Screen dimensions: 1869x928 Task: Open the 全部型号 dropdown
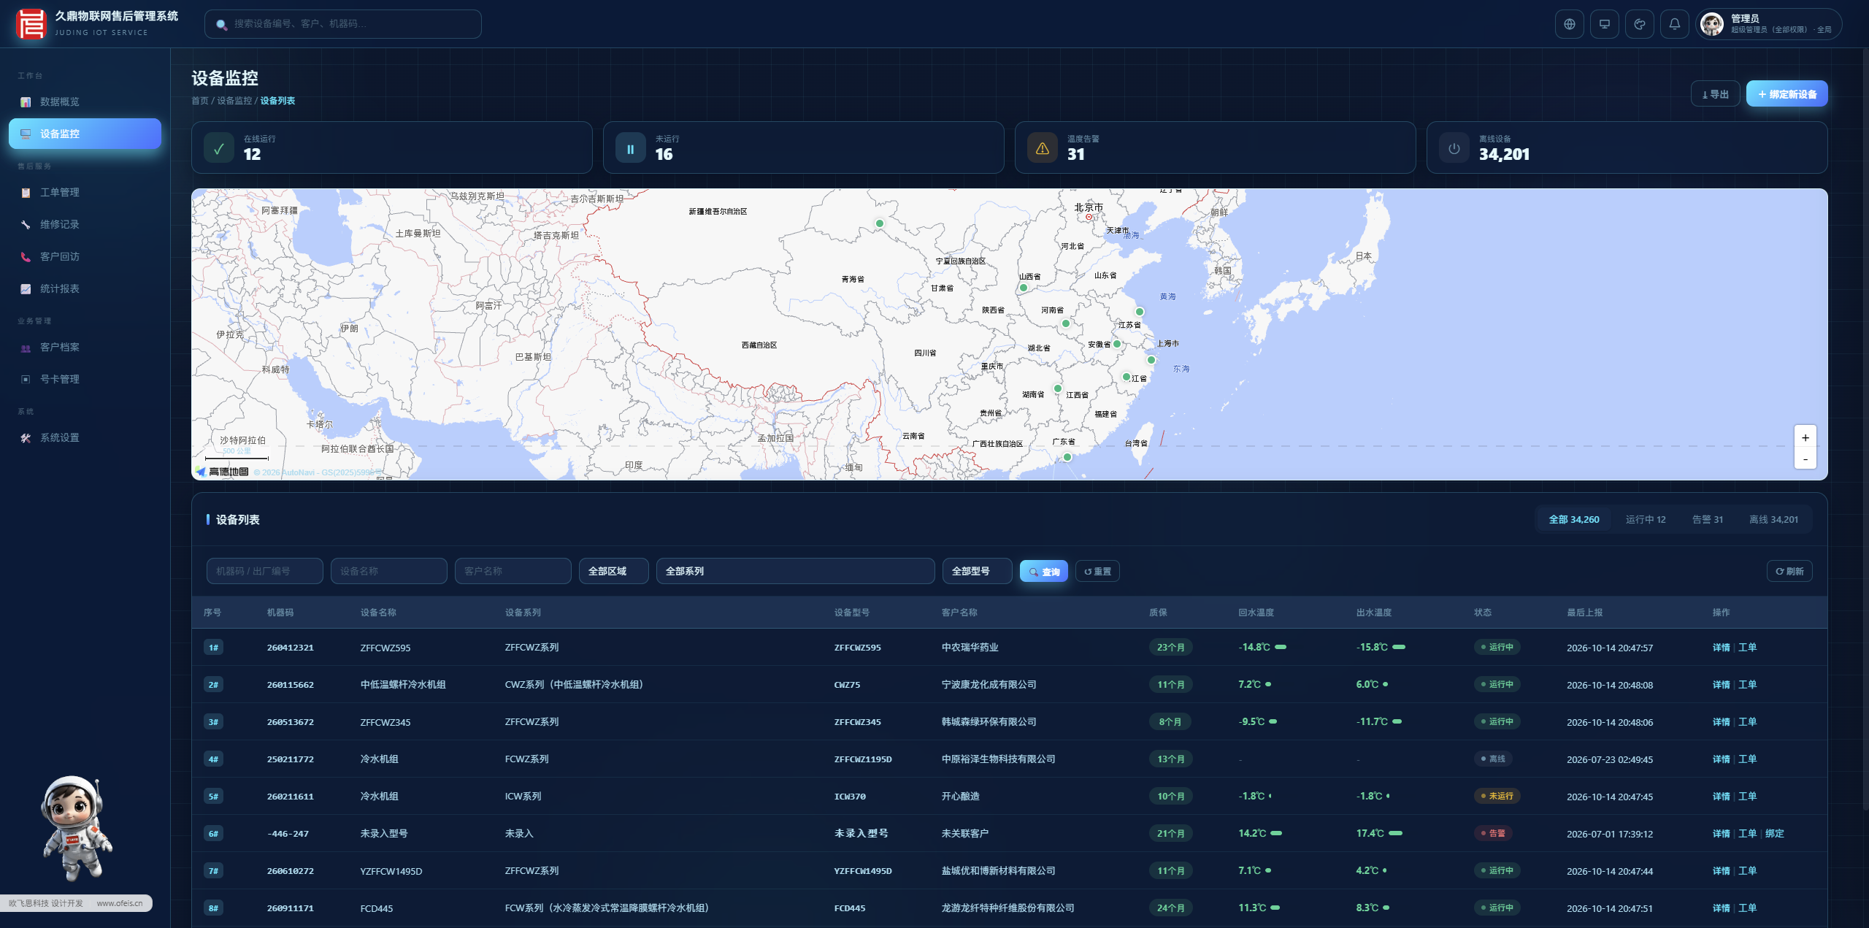977,571
